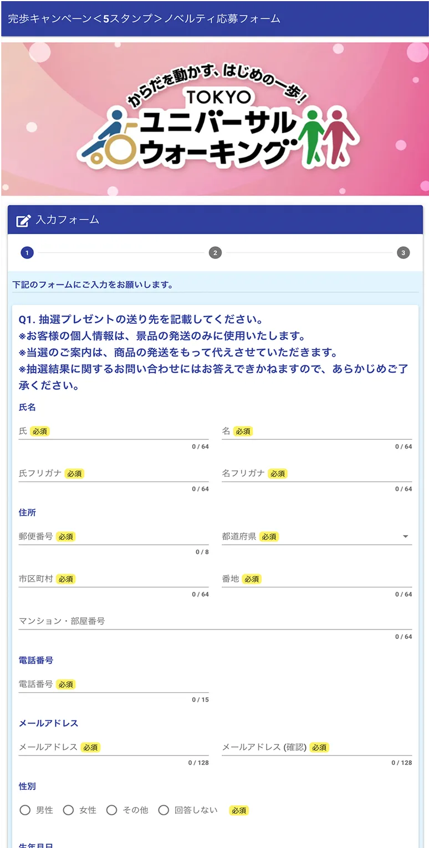Focus the 名フリガナ input field

[316, 474]
